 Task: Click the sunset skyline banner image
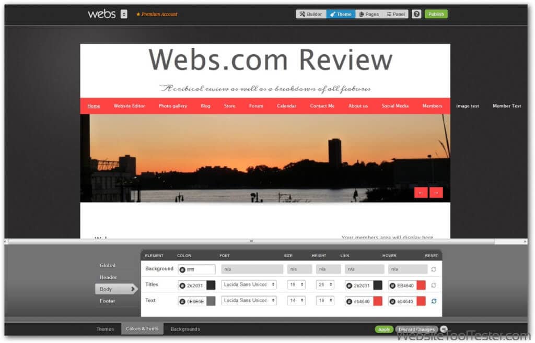pos(265,158)
